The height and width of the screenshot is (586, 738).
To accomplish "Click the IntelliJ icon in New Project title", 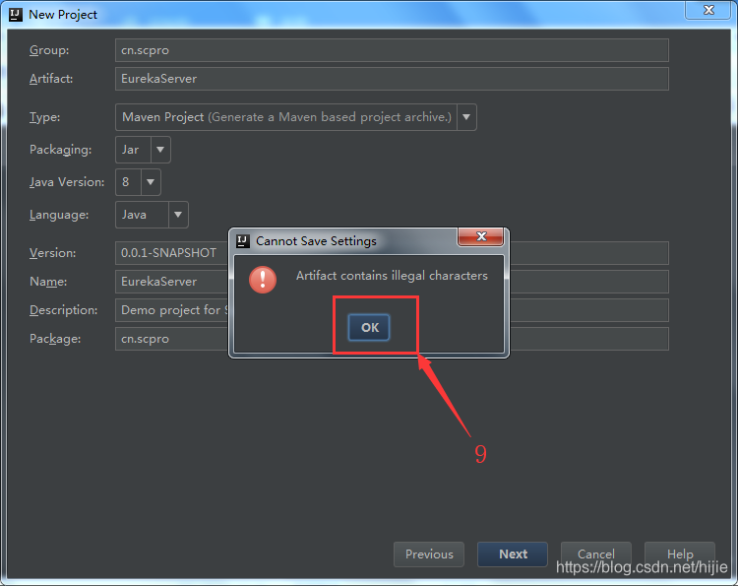I will [x=16, y=15].
